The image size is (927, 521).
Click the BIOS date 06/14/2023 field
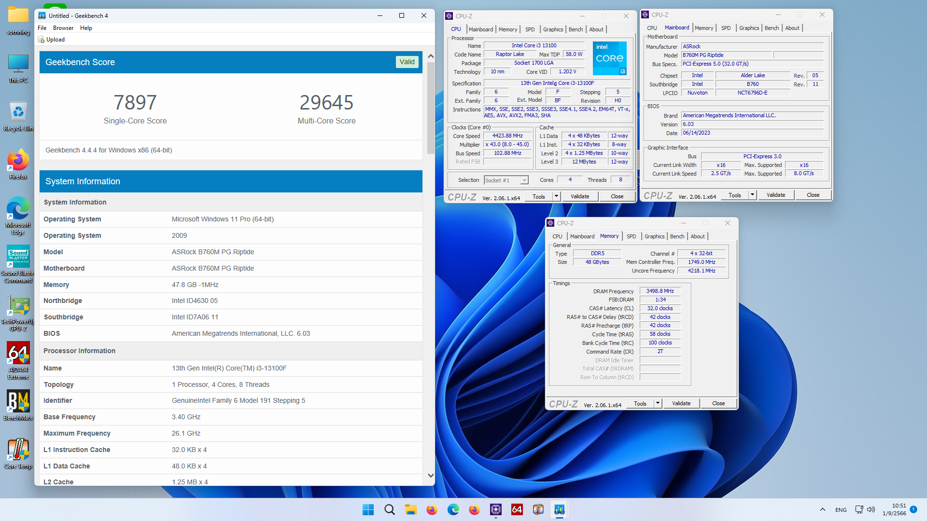752,133
